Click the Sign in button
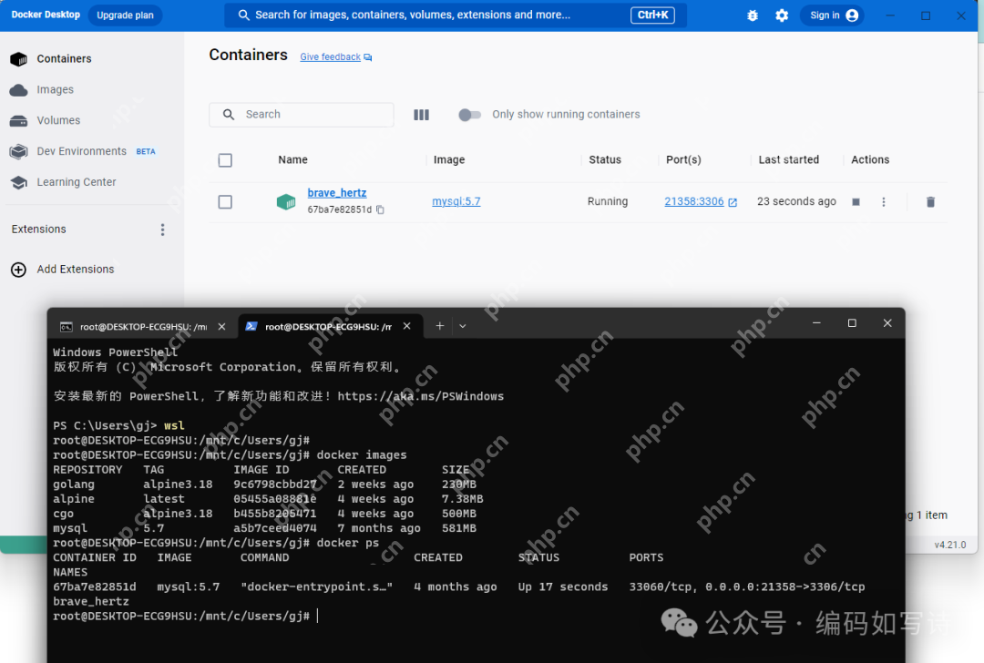The width and height of the screenshot is (984, 663). pos(832,15)
